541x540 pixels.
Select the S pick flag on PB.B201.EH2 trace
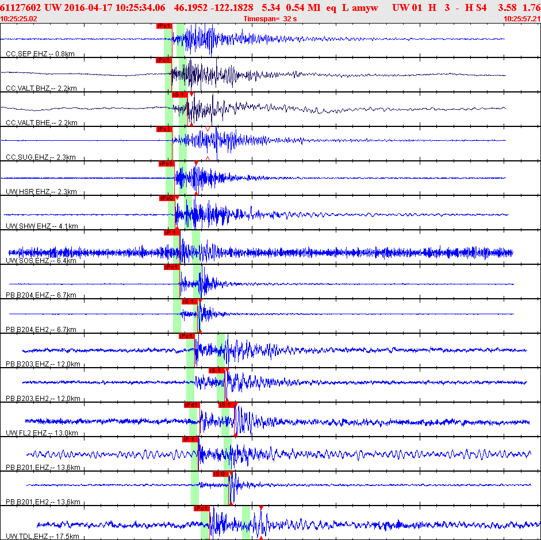pyautogui.click(x=220, y=473)
